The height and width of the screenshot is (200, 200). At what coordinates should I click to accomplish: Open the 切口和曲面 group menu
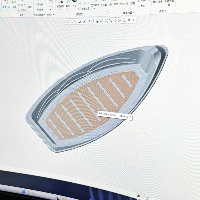40,15
